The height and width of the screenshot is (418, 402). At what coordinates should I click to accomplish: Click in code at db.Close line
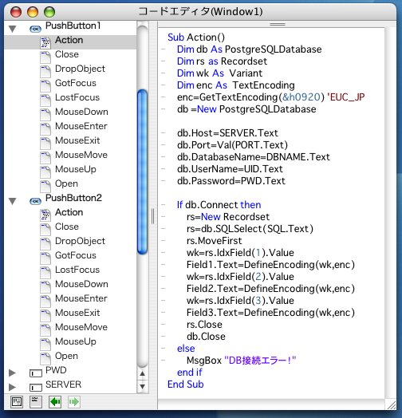pyautogui.click(x=206, y=337)
